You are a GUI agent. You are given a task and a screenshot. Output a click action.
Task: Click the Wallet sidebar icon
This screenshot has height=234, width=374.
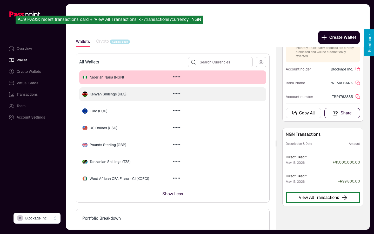coord(11,60)
